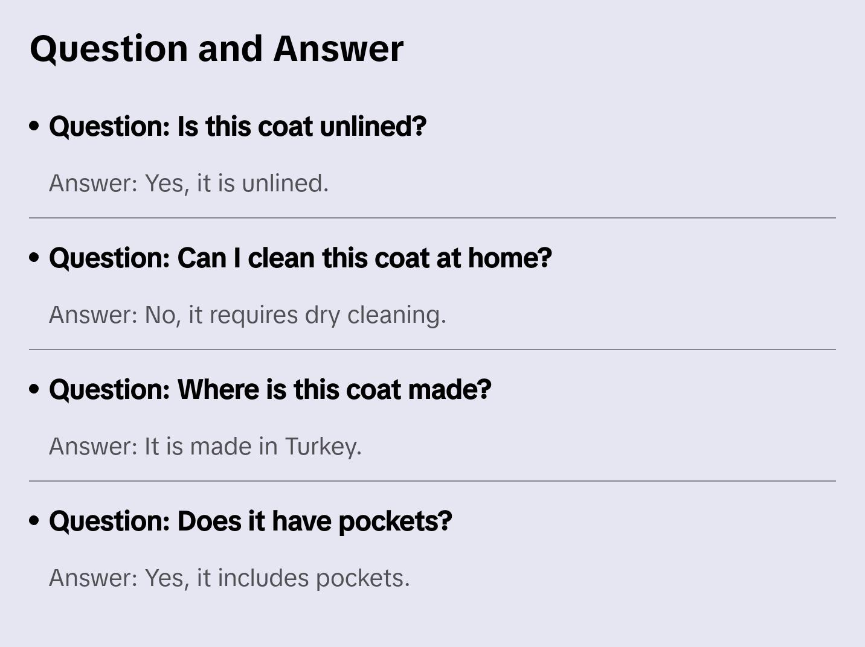Expand the "Where is this coat made?" question
Viewport: 865px width, 647px height.
click(270, 390)
